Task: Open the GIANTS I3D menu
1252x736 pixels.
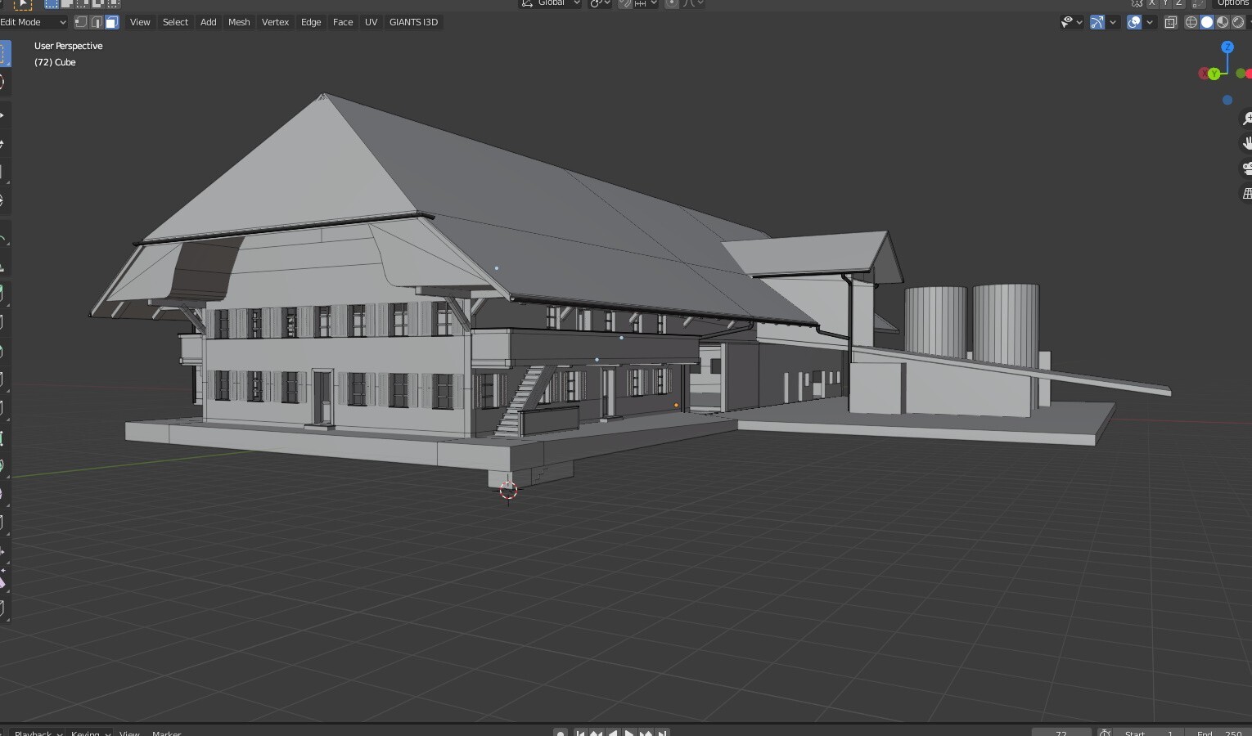Action: (x=413, y=22)
